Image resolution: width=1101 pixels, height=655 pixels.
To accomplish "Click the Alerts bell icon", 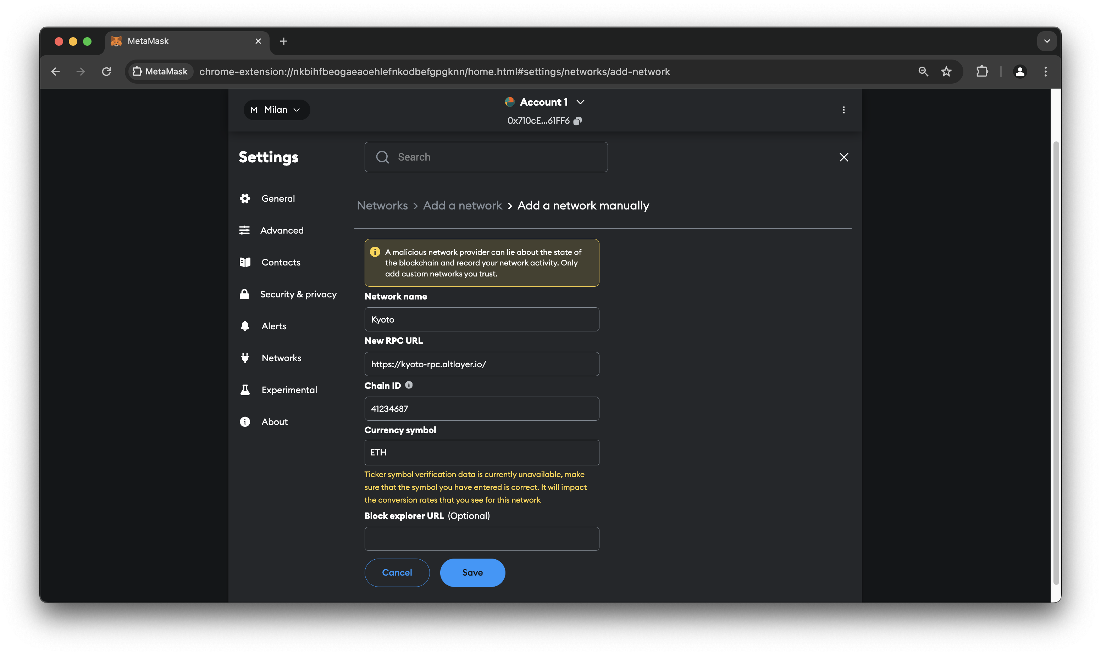I will [245, 326].
